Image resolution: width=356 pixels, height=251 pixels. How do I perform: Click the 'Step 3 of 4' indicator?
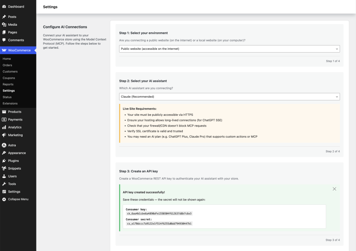[x=333, y=240]
